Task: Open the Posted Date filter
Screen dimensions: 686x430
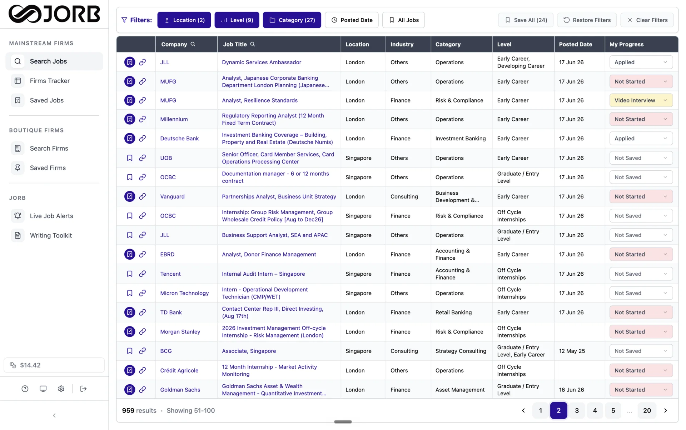Action: pos(352,20)
